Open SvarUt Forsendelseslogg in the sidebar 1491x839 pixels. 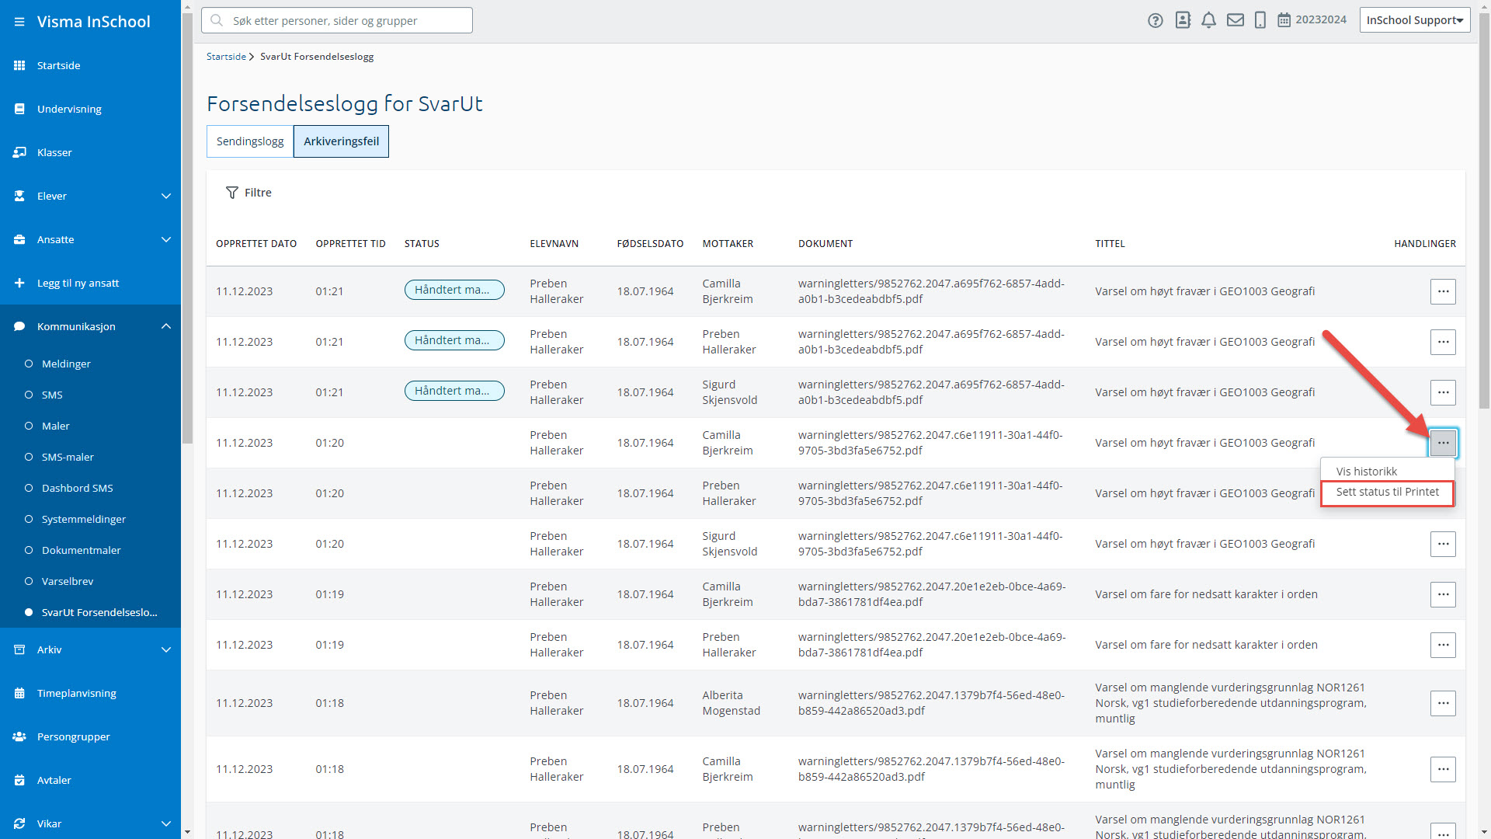coord(99,612)
